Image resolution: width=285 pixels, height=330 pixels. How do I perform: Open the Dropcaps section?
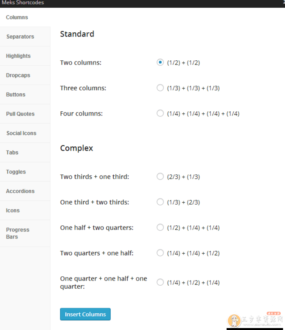point(18,75)
